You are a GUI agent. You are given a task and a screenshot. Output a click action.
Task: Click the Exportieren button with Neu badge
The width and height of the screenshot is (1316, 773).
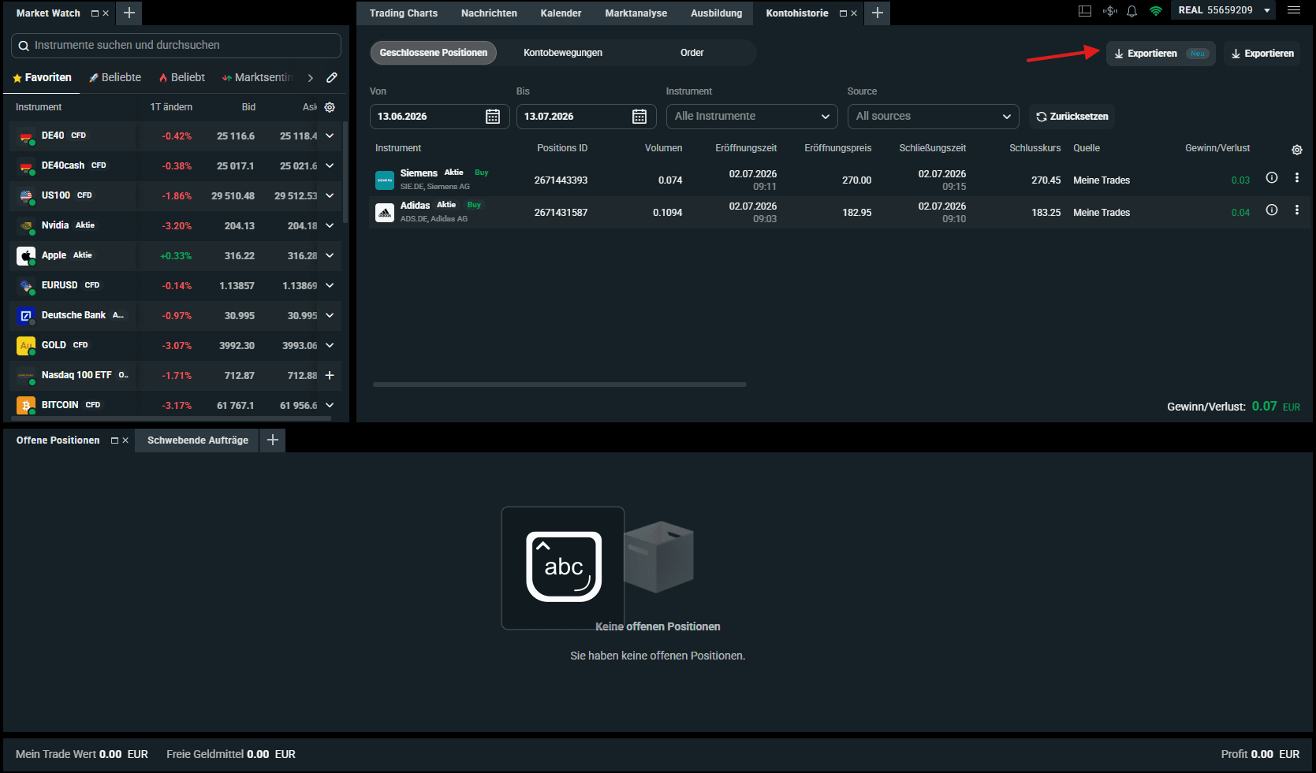click(x=1161, y=54)
